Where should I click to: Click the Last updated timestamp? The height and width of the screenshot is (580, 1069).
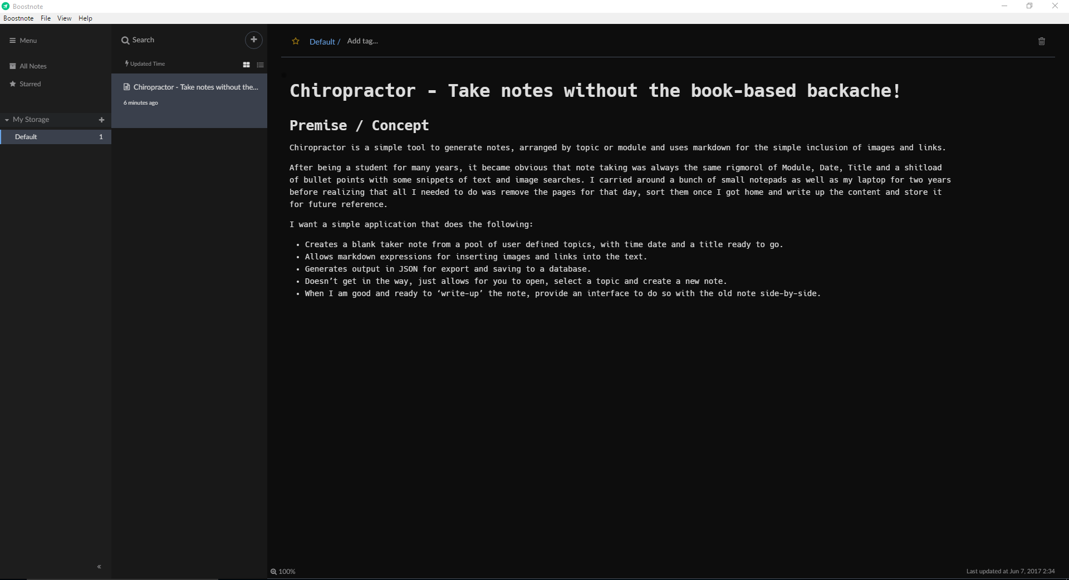coord(1011,571)
